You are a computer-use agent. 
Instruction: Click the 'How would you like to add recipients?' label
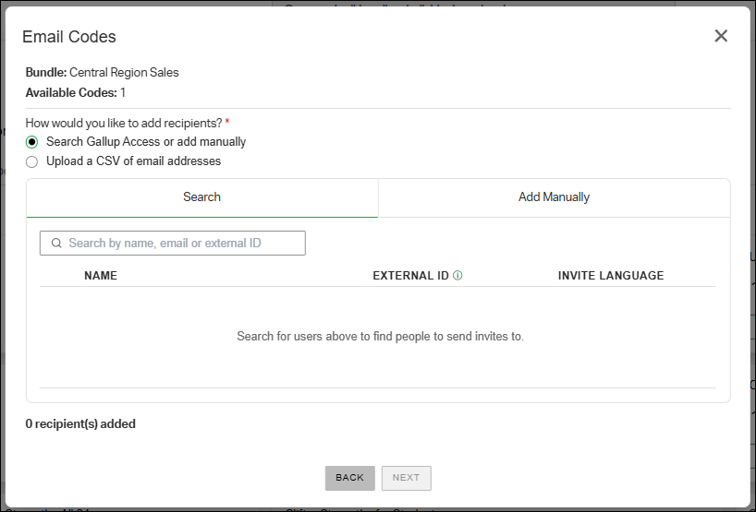(128, 124)
